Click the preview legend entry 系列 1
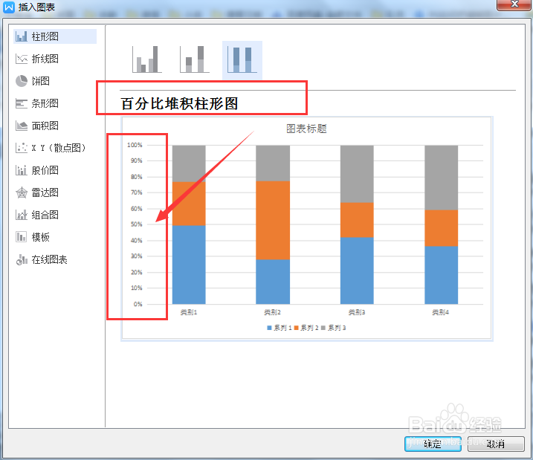Viewport: 533px width, 460px height. pyautogui.click(x=280, y=328)
